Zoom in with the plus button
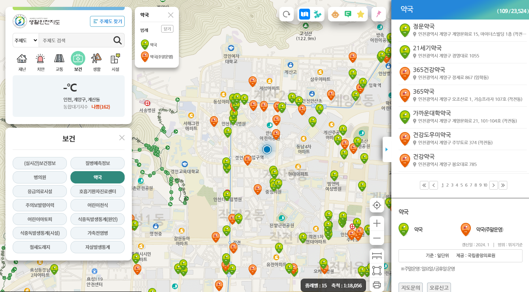 coord(377,223)
